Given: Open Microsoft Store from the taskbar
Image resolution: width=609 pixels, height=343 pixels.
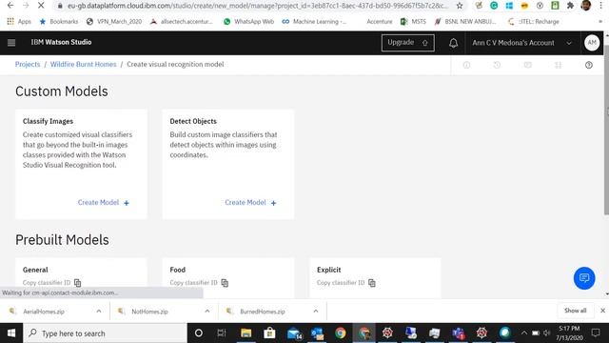Looking at the screenshot, I should (x=269, y=333).
